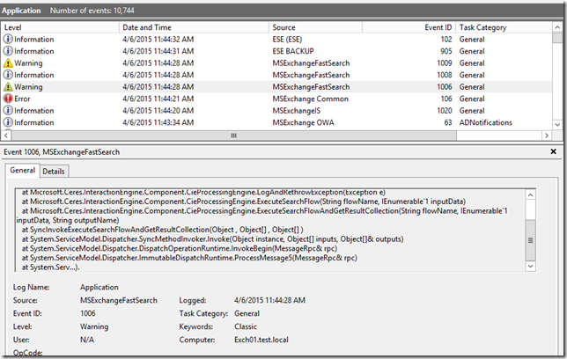Sort by the Date and Time column header
567x359 pixels.
194,27
